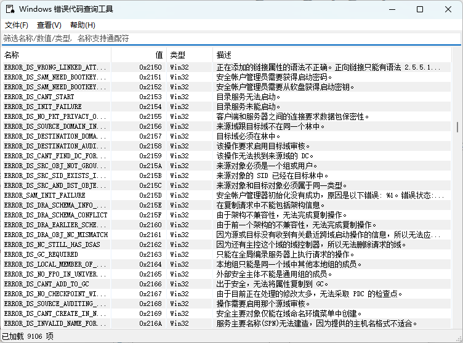Click description 安全帐户管理员需要从软盘获得启动密钥

click(x=285, y=87)
